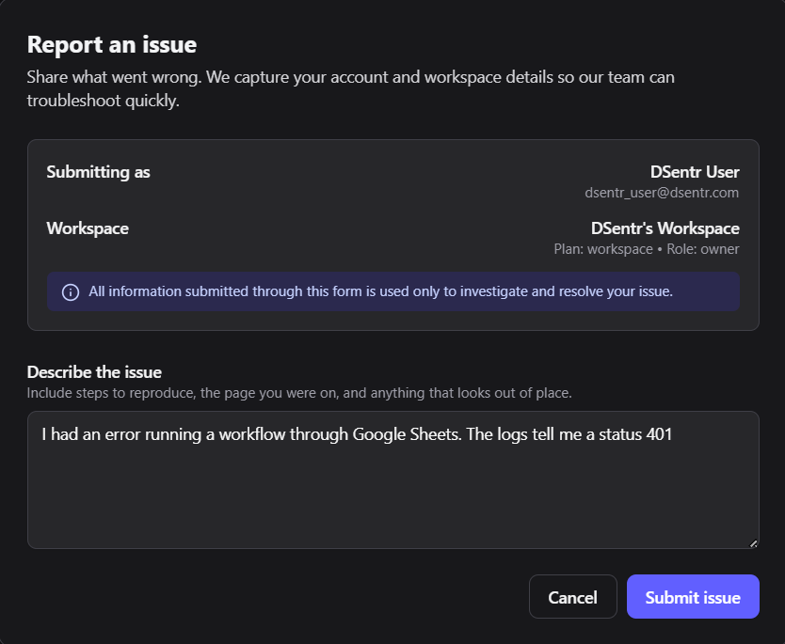The image size is (785, 644).
Task: Click the 'DSentr's Workspace' name
Action: [x=665, y=228]
